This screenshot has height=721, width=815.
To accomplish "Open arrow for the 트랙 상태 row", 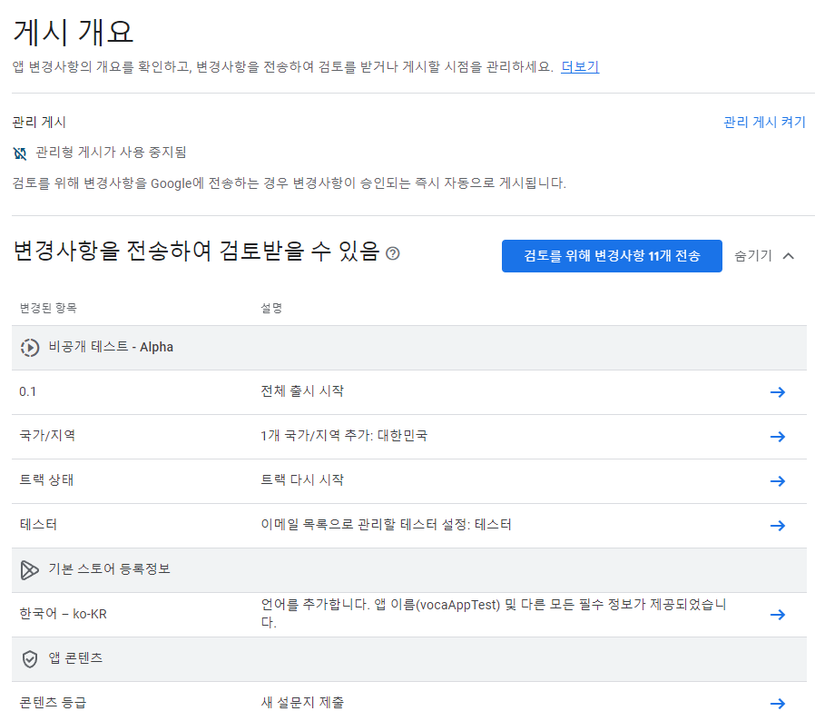I will pos(778,481).
